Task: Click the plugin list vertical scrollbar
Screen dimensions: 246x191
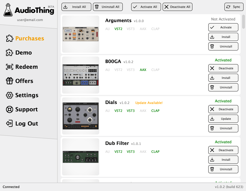Action: [243, 21]
